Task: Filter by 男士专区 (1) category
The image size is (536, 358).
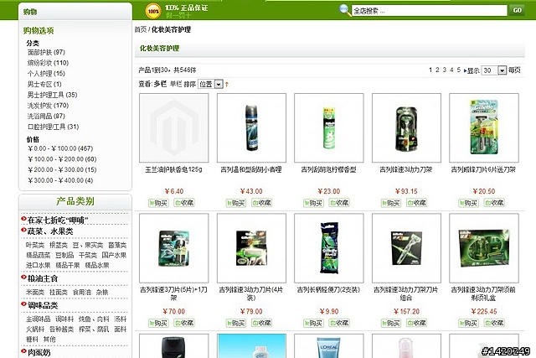Action: 44,84
